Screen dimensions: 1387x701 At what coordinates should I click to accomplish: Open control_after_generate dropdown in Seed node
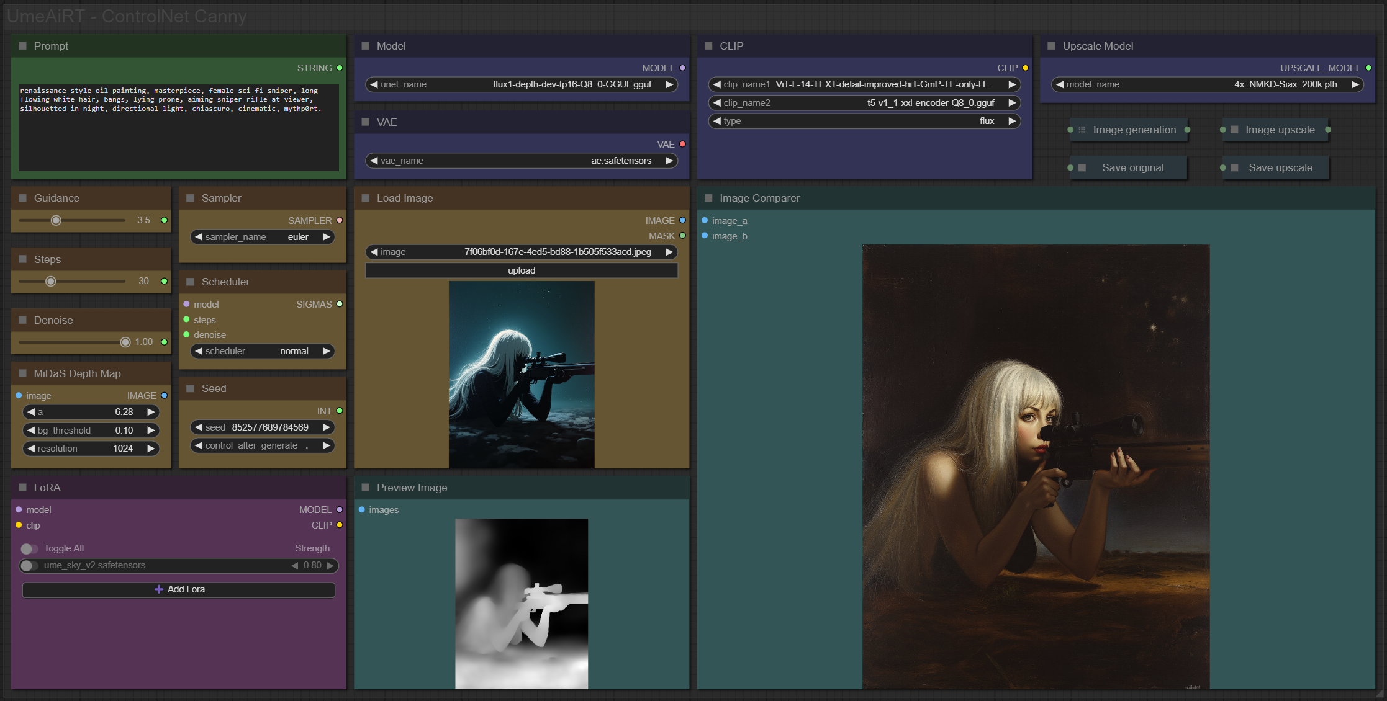pyautogui.click(x=263, y=445)
